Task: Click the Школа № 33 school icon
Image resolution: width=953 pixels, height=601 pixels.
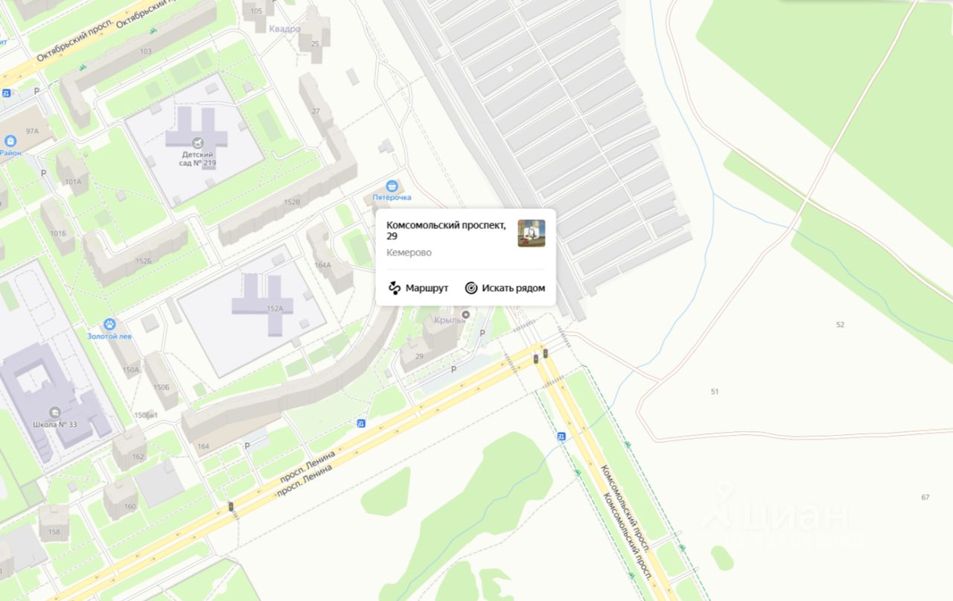Action: click(54, 413)
